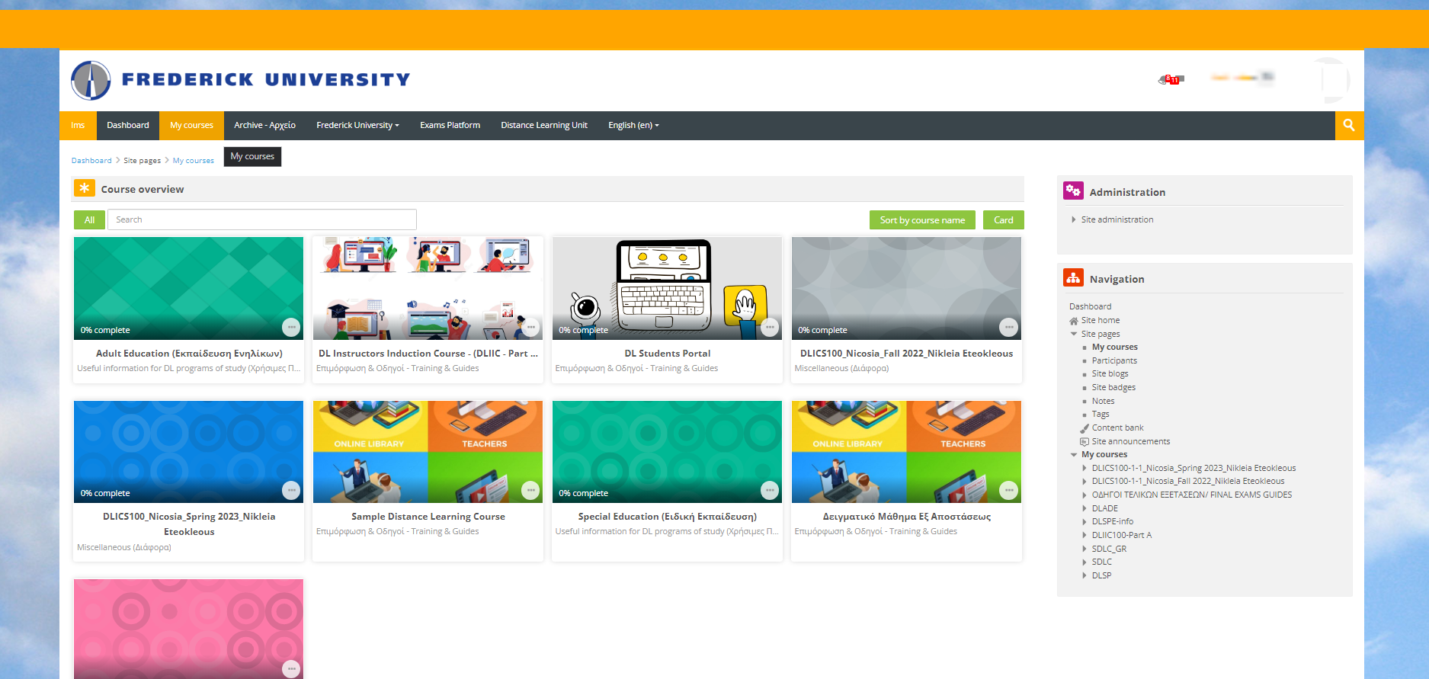Open the Sort by course name dropdown

pyautogui.click(x=922, y=219)
